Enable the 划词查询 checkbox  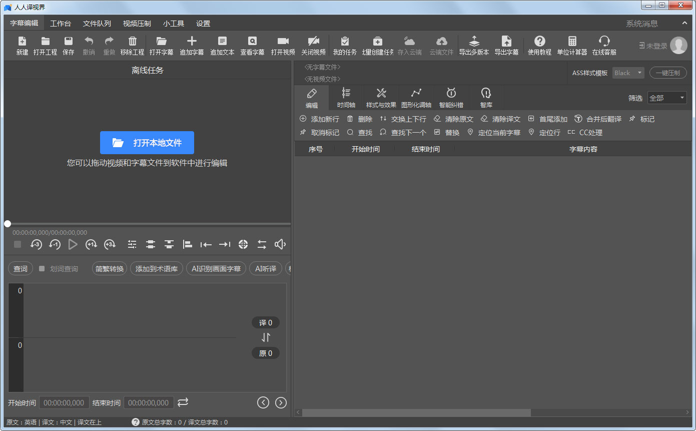42,269
